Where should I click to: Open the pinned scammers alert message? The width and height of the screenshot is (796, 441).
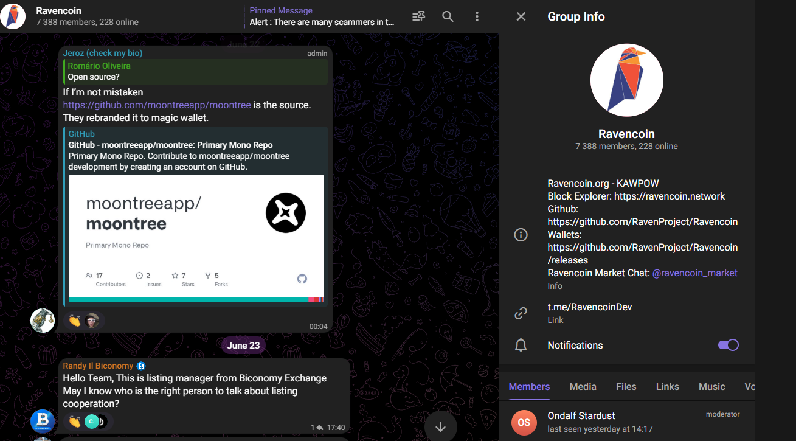[322, 16]
